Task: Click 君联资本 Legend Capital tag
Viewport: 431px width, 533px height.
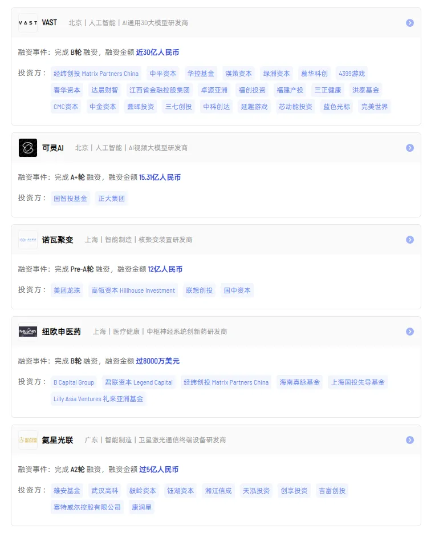Action: click(x=139, y=382)
